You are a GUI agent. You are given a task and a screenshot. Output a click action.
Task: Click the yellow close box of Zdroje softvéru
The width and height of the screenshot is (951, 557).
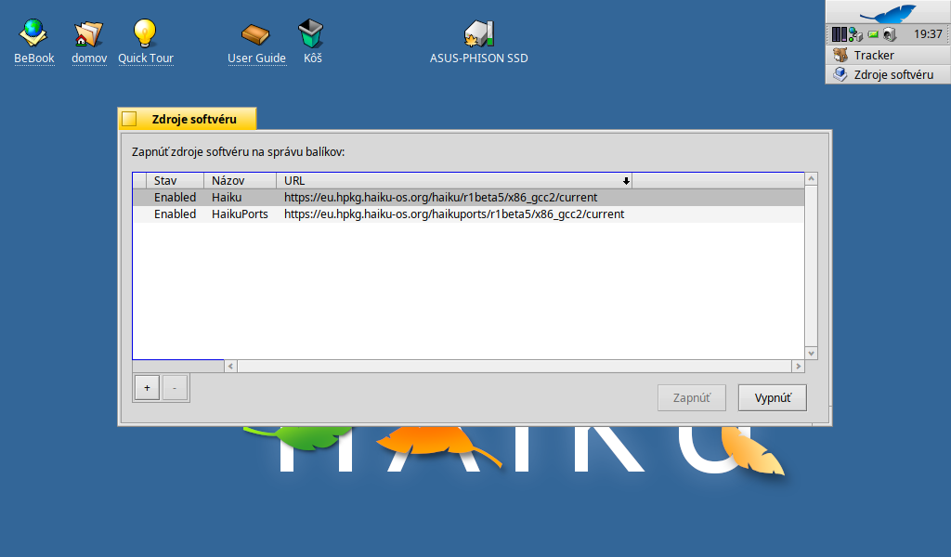coord(129,119)
